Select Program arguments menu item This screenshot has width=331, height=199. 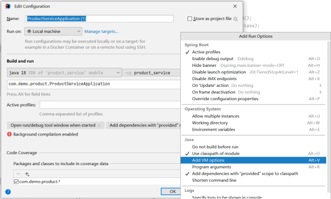pos(254,167)
